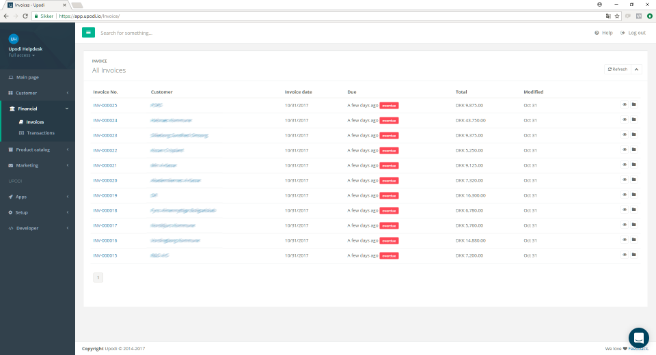The height and width of the screenshot is (355, 656).
Task: Click the UH user avatar
Action: [x=14, y=39]
